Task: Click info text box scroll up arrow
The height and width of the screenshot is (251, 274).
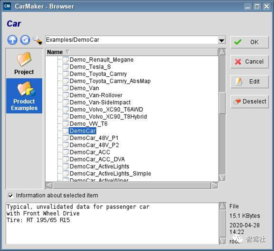Action: click(223, 206)
